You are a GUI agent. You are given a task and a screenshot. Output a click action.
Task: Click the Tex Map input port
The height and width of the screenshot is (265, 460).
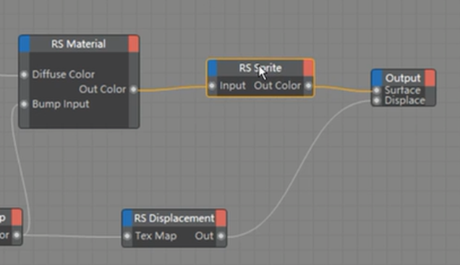point(127,236)
